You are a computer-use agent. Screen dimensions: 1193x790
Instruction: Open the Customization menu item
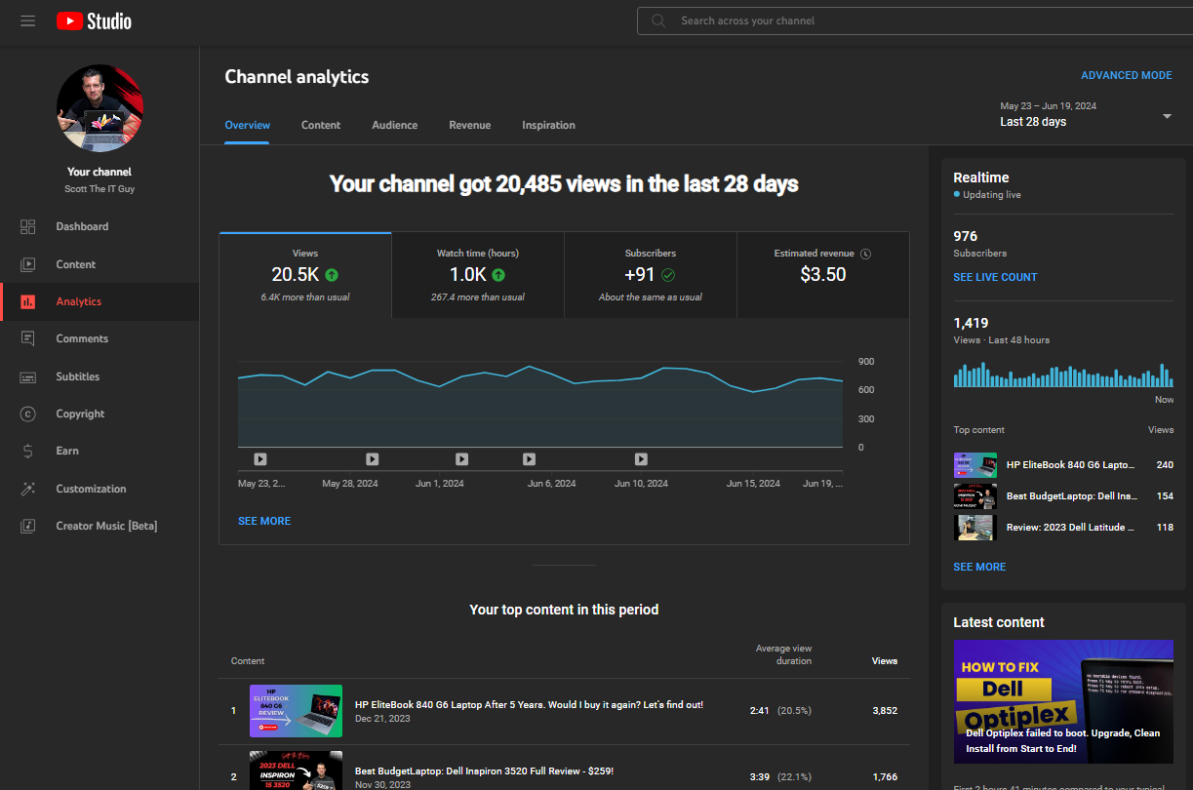tap(99, 489)
